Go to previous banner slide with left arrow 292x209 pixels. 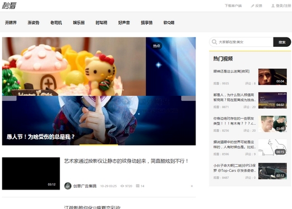click(9, 98)
